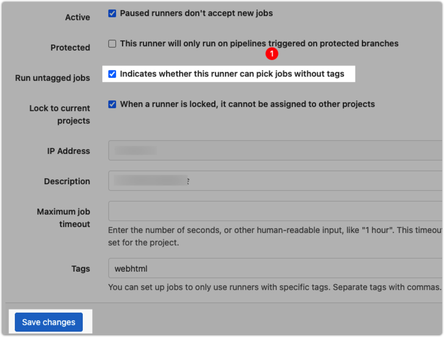Disable the Run untagged jobs checkbox
Image resolution: width=444 pixels, height=337 pixels.
click(x=112, y=74)
